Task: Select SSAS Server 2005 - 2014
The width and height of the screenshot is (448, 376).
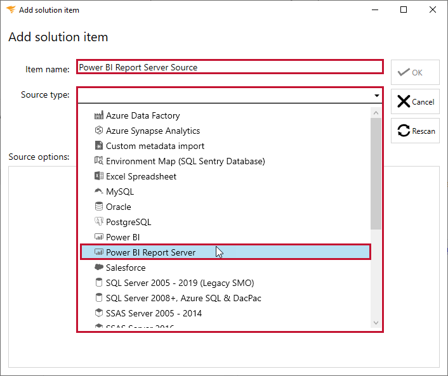Action: coord(225,313)
